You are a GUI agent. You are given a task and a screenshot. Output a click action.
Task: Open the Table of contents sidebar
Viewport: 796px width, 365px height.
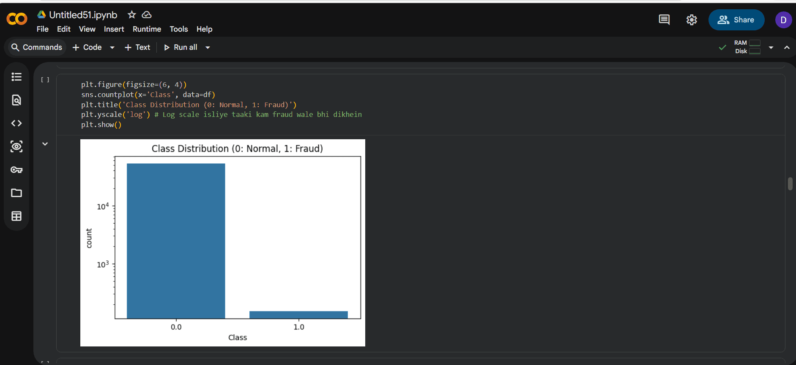click(x=16, y=77)
